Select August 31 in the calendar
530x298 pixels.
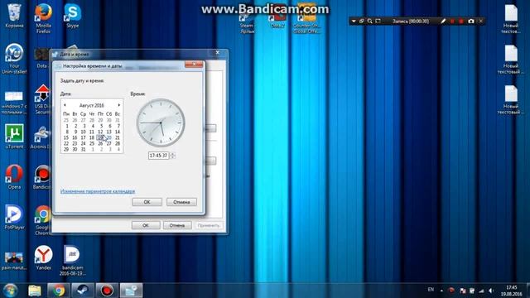click(x=83, y=149)
